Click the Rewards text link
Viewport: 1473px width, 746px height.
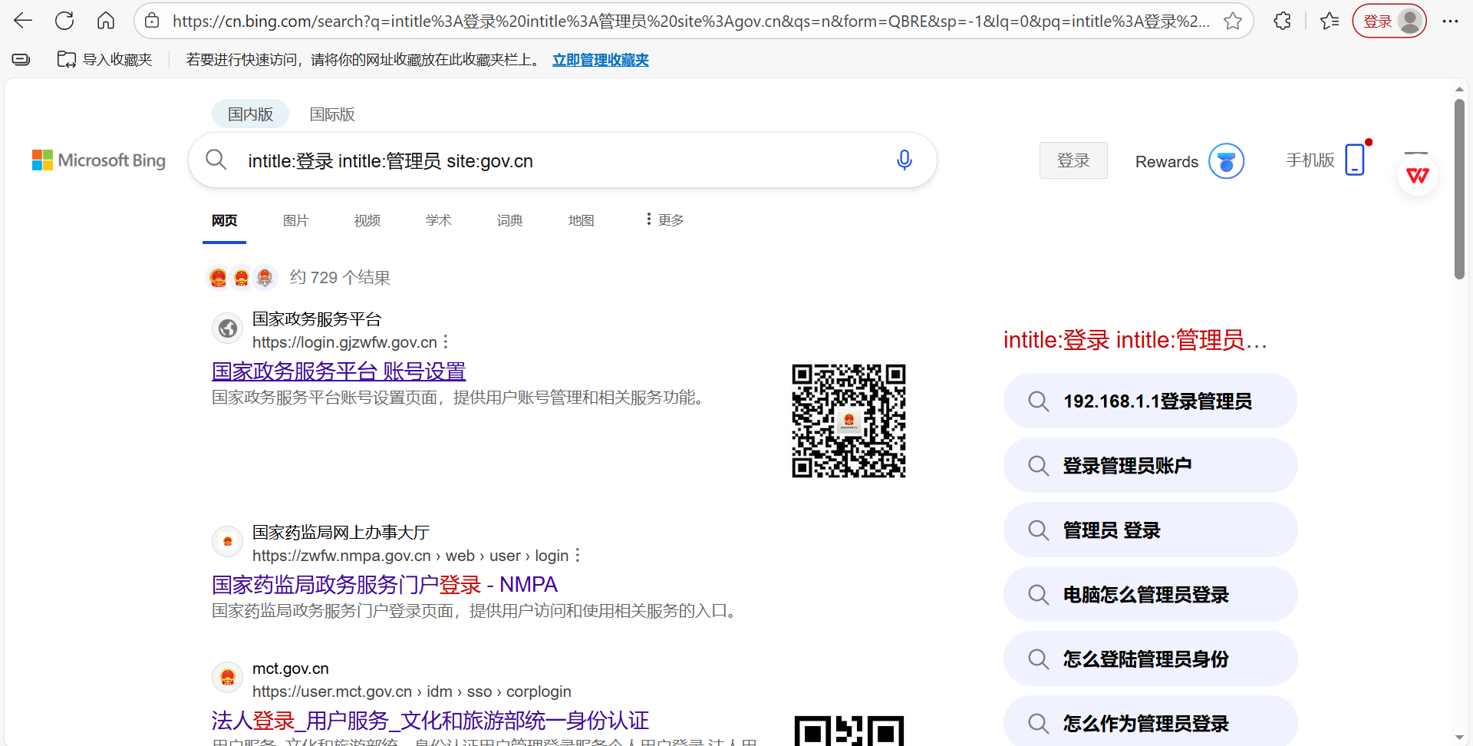coord(1167,162)
